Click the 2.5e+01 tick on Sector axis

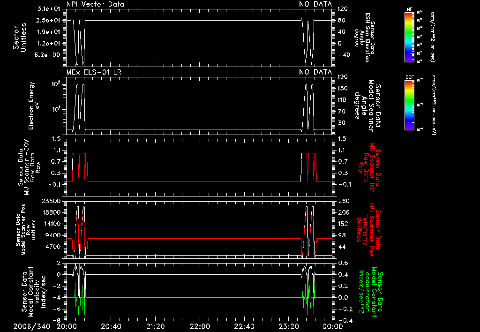point(48,20)
